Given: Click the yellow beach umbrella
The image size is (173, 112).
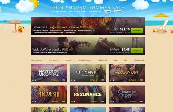Looking at the screenshot, I should [161, 16].
